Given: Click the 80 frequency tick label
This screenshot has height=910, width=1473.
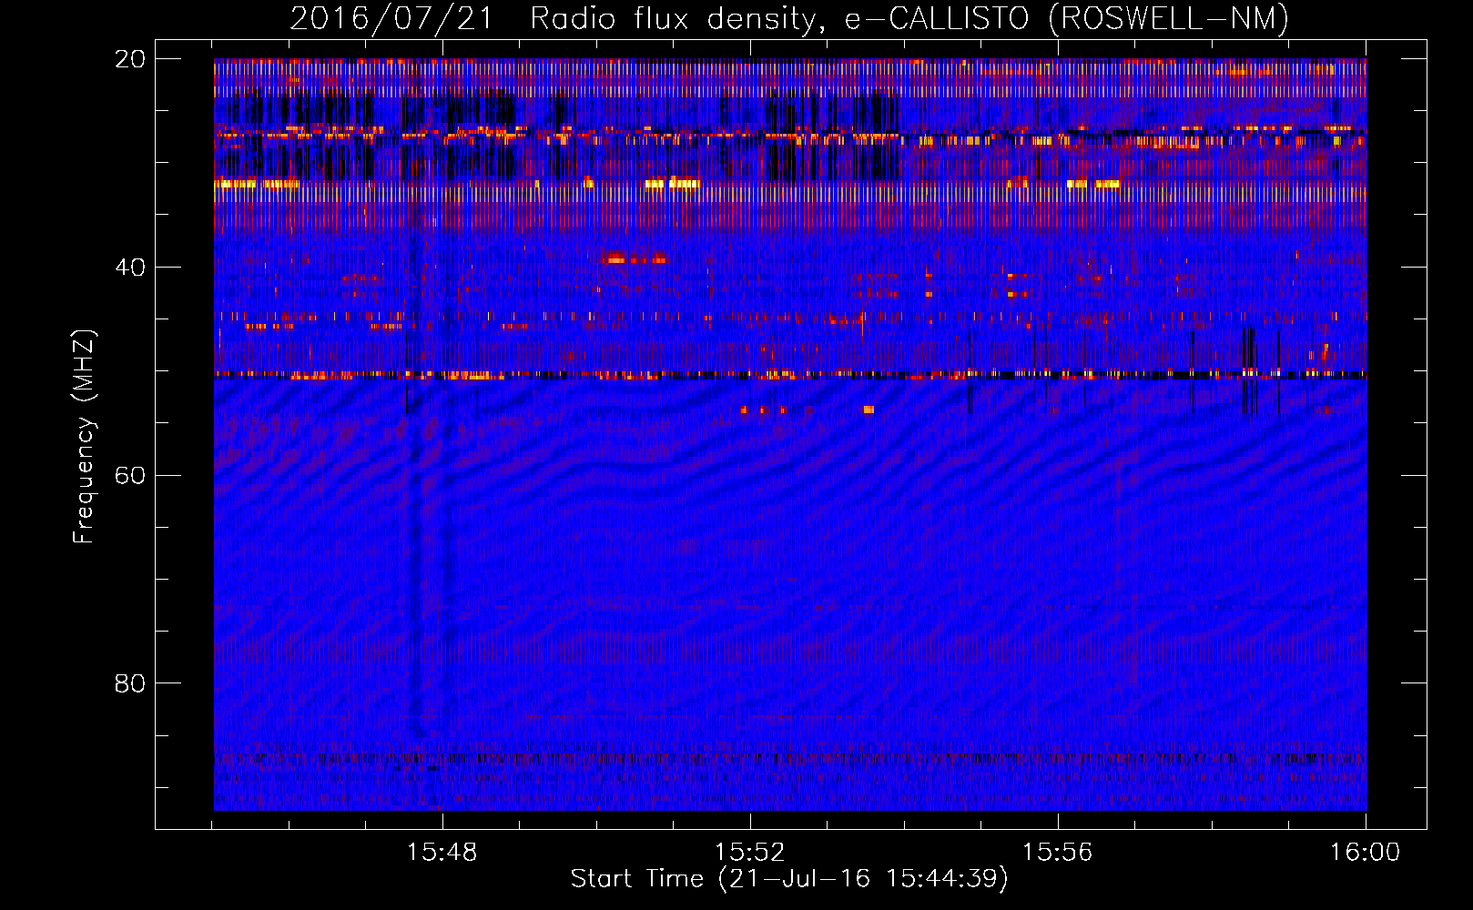Looking at the screenshot, I should (x=130, y=683).
